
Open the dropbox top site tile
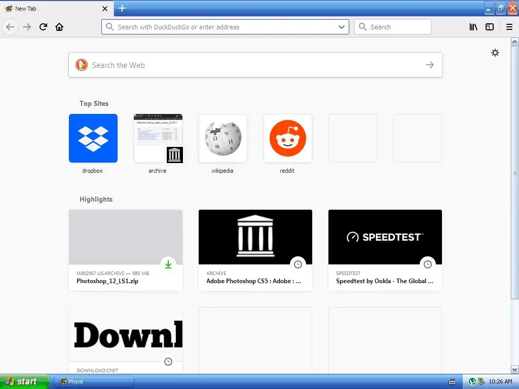click(x=93, y=138)
